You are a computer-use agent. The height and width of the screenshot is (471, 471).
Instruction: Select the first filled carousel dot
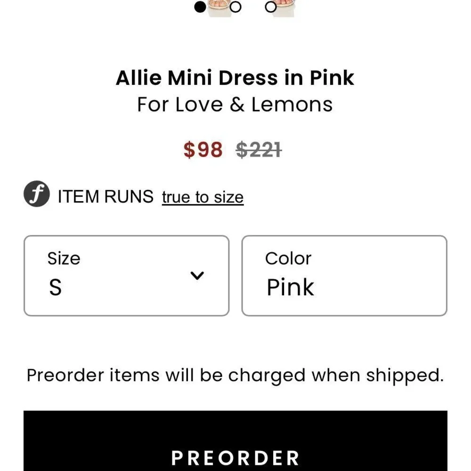(199, 7)
